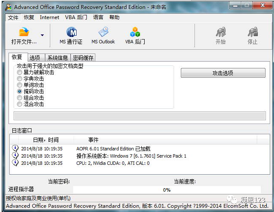Click the copyright status bar text
Screen dimensions: 274x212
tap(137, 206)
